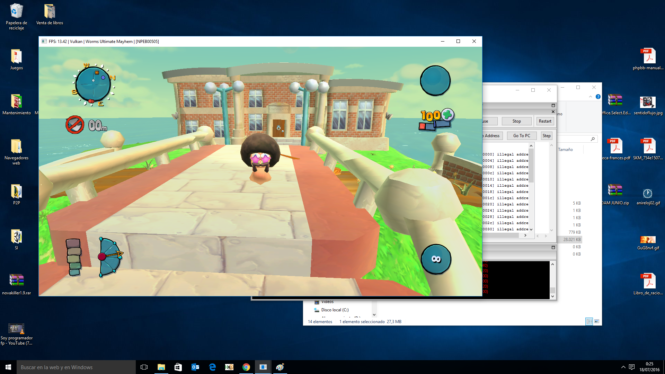Image resolution: width=665 pixels, height=374 pixels.
Task: Show hidden system tray icons
Action: click(623, 367)
